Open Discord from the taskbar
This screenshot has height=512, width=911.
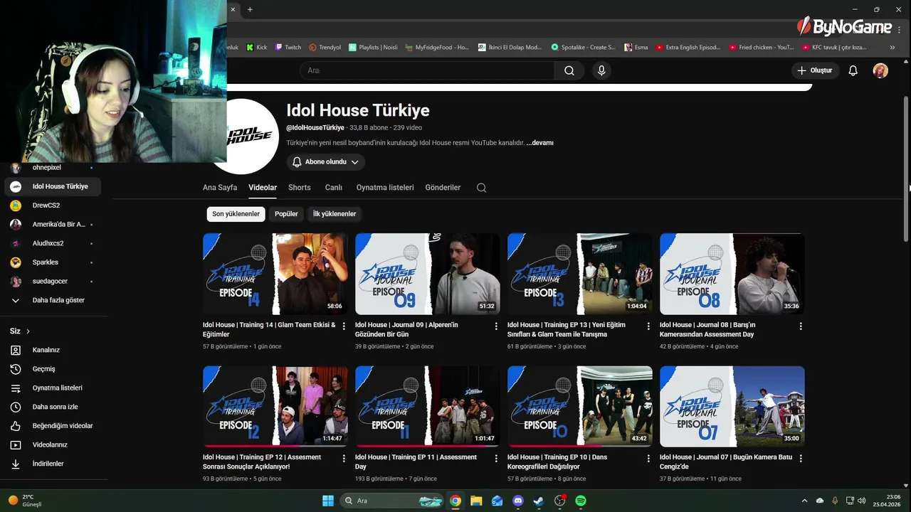pos(518,501)
